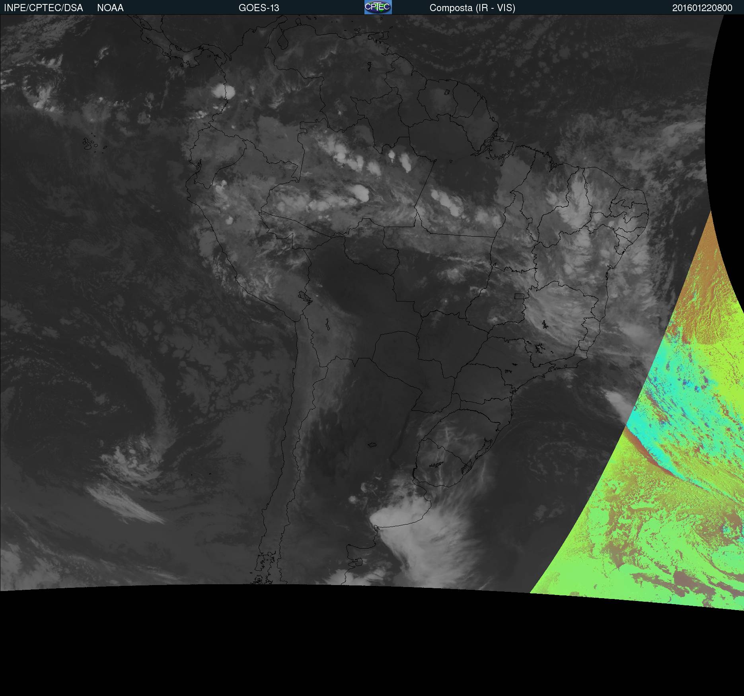Screen dimensions: 744x696
Task: Click the 201601220800 timestamp
Action: [x=702, y=8]
